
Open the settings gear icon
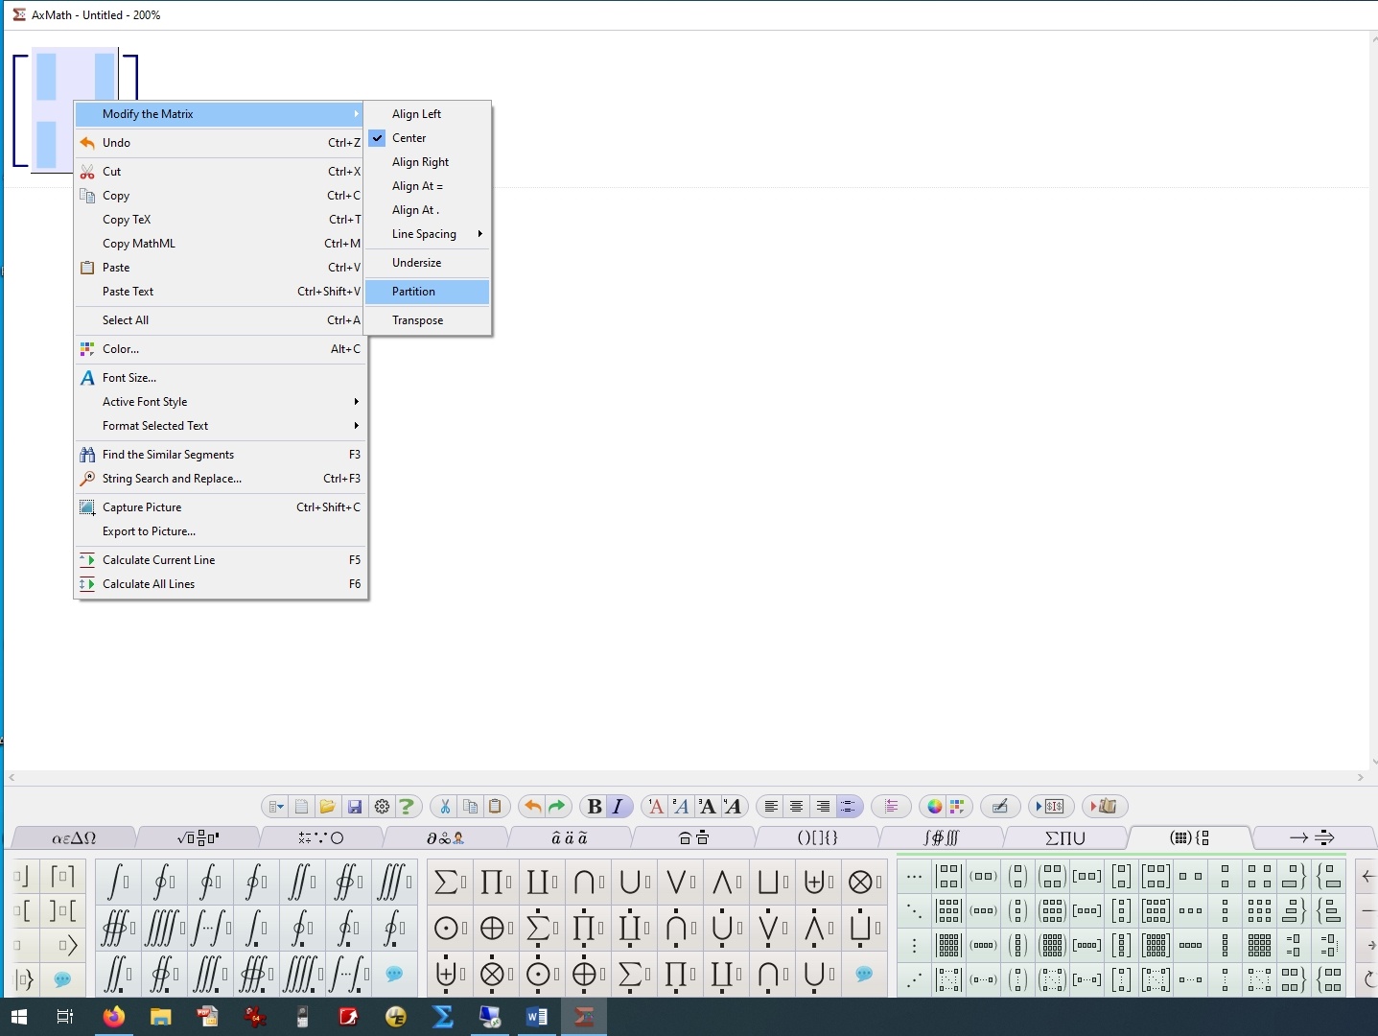tap(382, 807)
